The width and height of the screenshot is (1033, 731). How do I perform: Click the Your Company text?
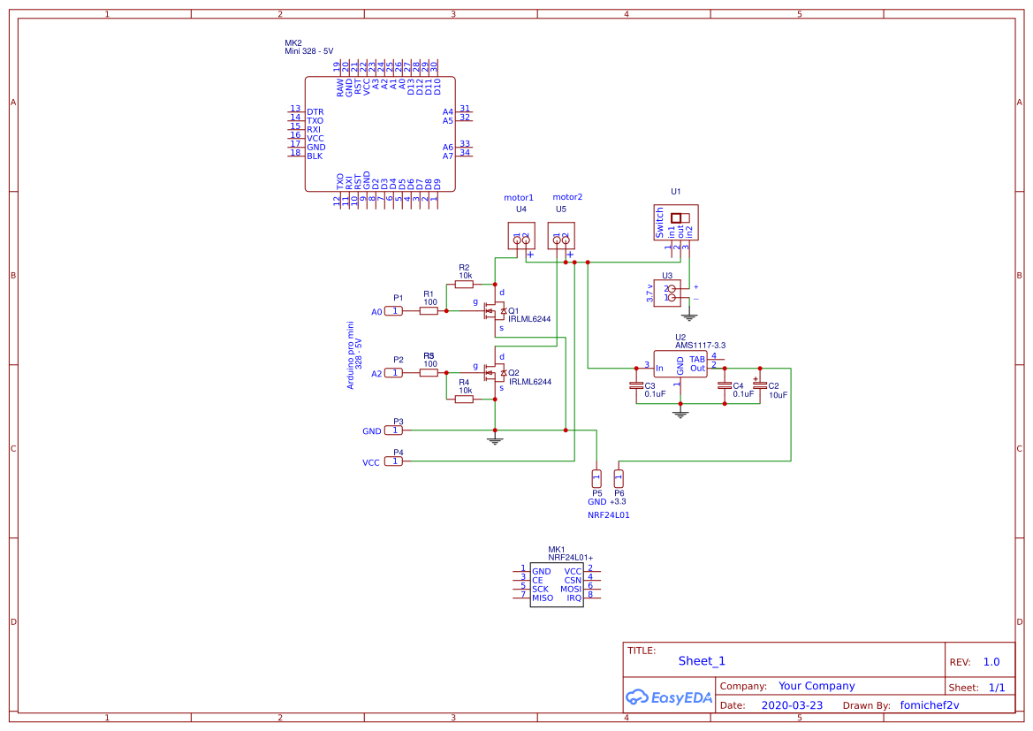816,686
